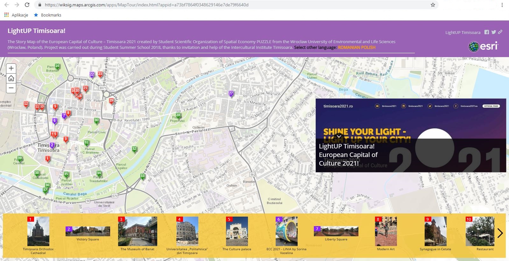The image size is (509, 261).
Task: Reload the current page
Action: [27, 5]
